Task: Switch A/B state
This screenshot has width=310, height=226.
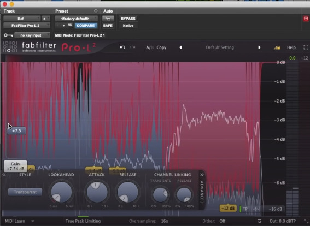Action: 149,47
